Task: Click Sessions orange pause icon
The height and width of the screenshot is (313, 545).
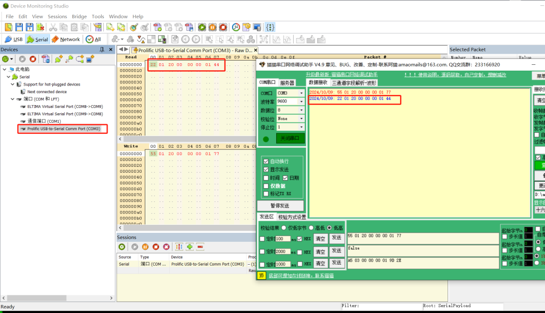Action: tap(145, 247)
